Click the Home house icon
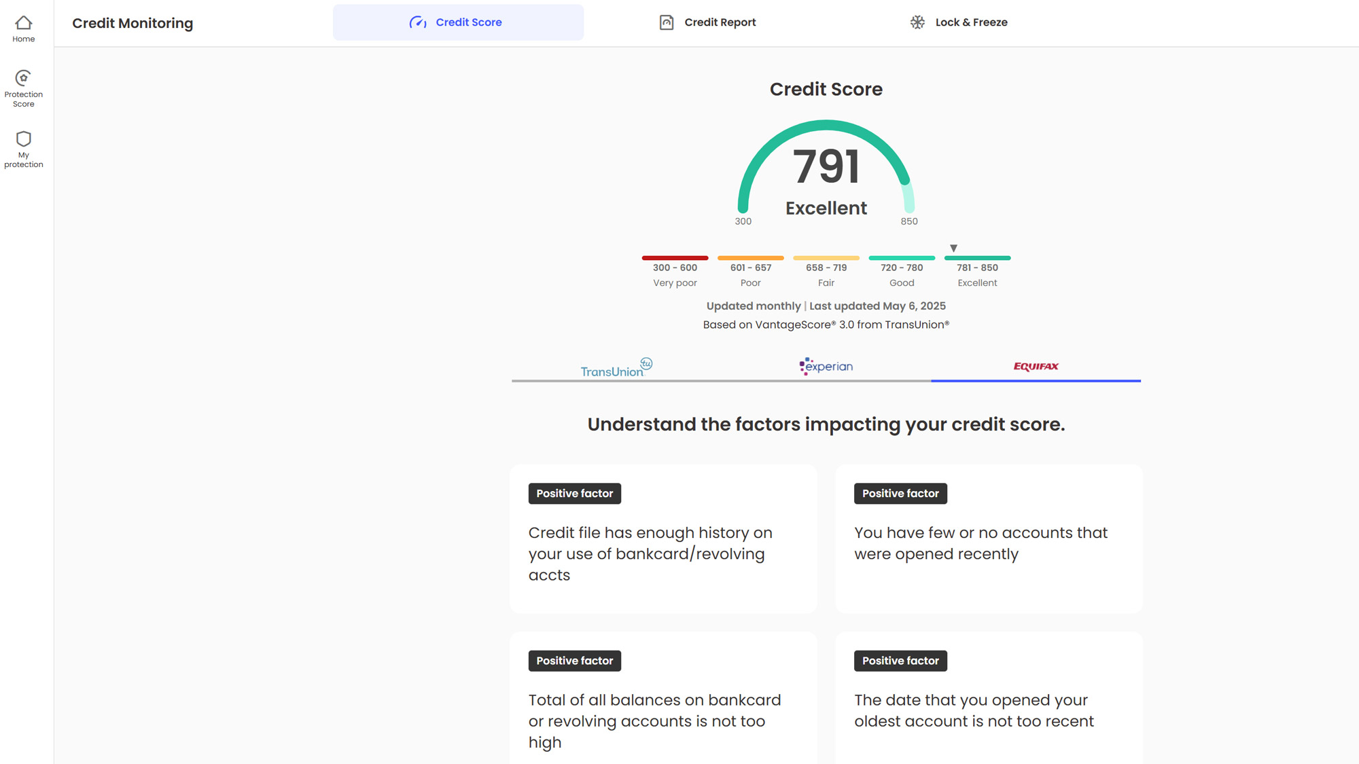 24,23
